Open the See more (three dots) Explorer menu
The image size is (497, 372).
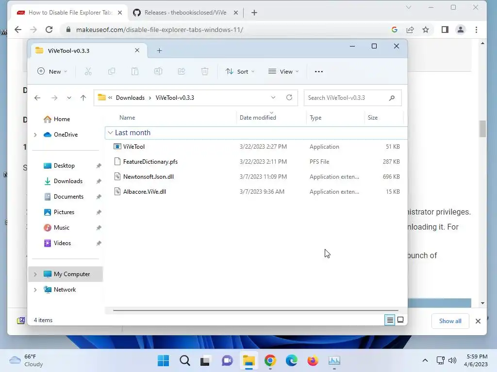pos(319,72)
